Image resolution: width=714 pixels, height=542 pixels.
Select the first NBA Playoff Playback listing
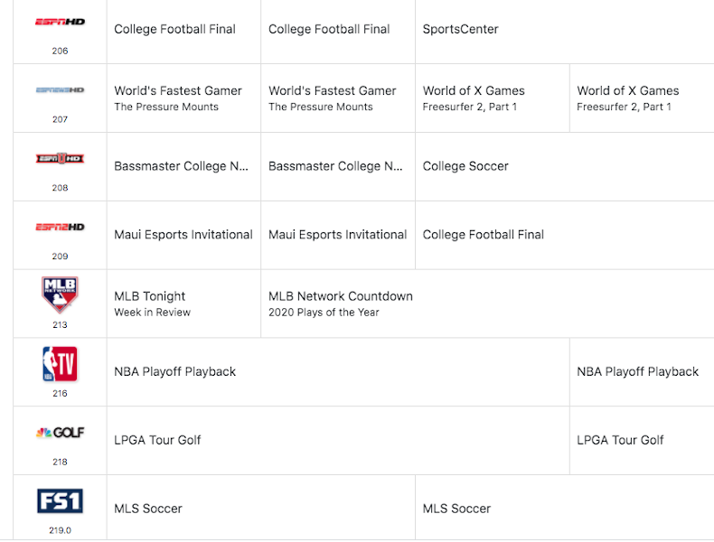point(175,371)
